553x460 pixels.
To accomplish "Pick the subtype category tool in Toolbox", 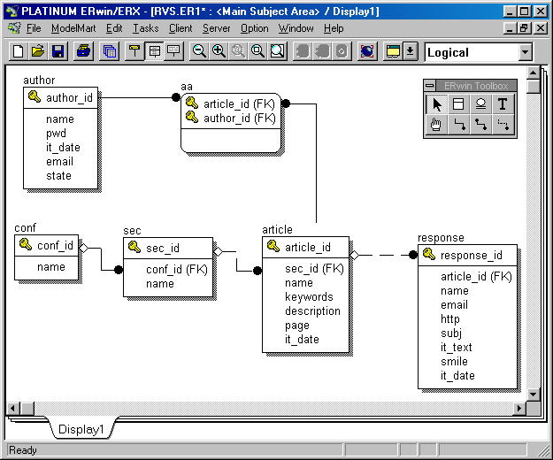I will click(x=480, y=104).
